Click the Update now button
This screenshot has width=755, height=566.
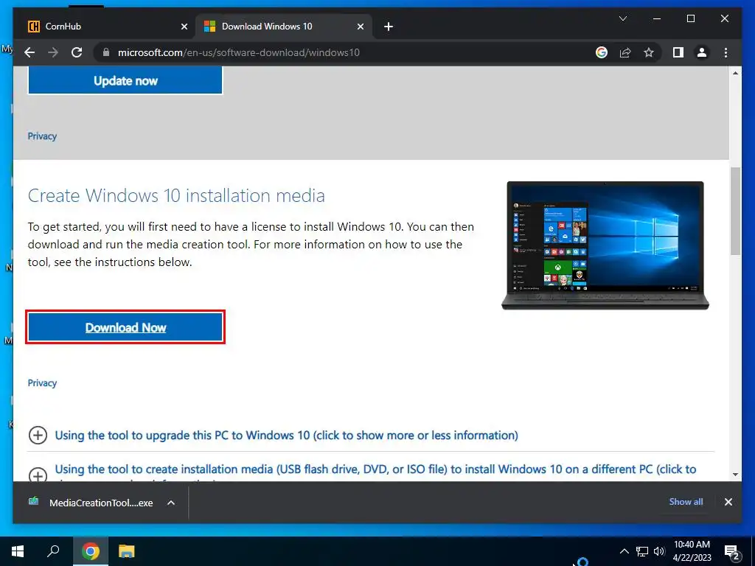tap(125, 80)
